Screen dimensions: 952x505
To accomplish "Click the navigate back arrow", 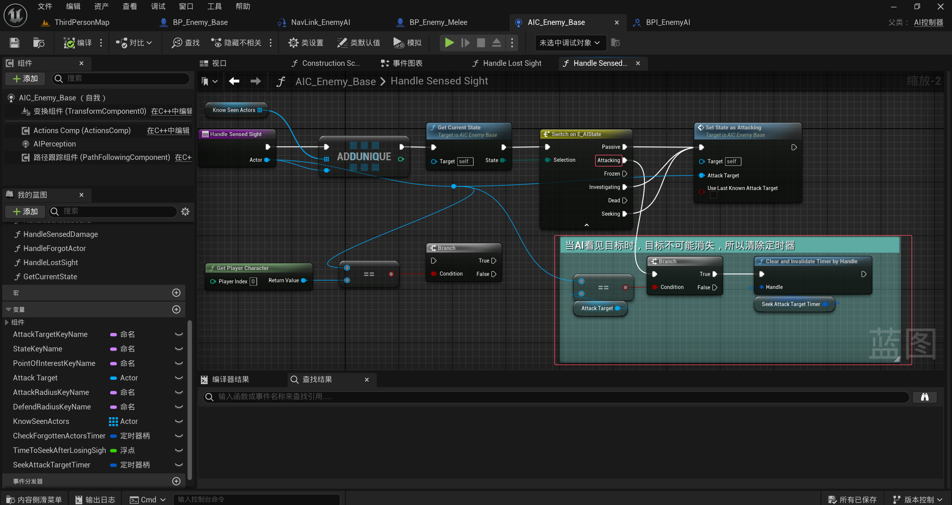I will [x=234, y=81].
